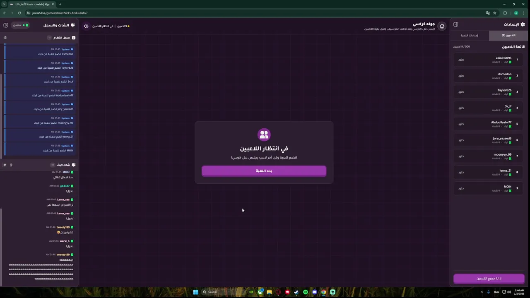Image resolution: width=530 pixels, height=298 pixels.
Task: Open a new browser tab
Action: pyautogui.click(x=60, y=4)
